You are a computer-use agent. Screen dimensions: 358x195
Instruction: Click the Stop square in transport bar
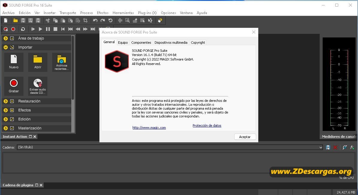pyautogui.click(x=55, y=29)
